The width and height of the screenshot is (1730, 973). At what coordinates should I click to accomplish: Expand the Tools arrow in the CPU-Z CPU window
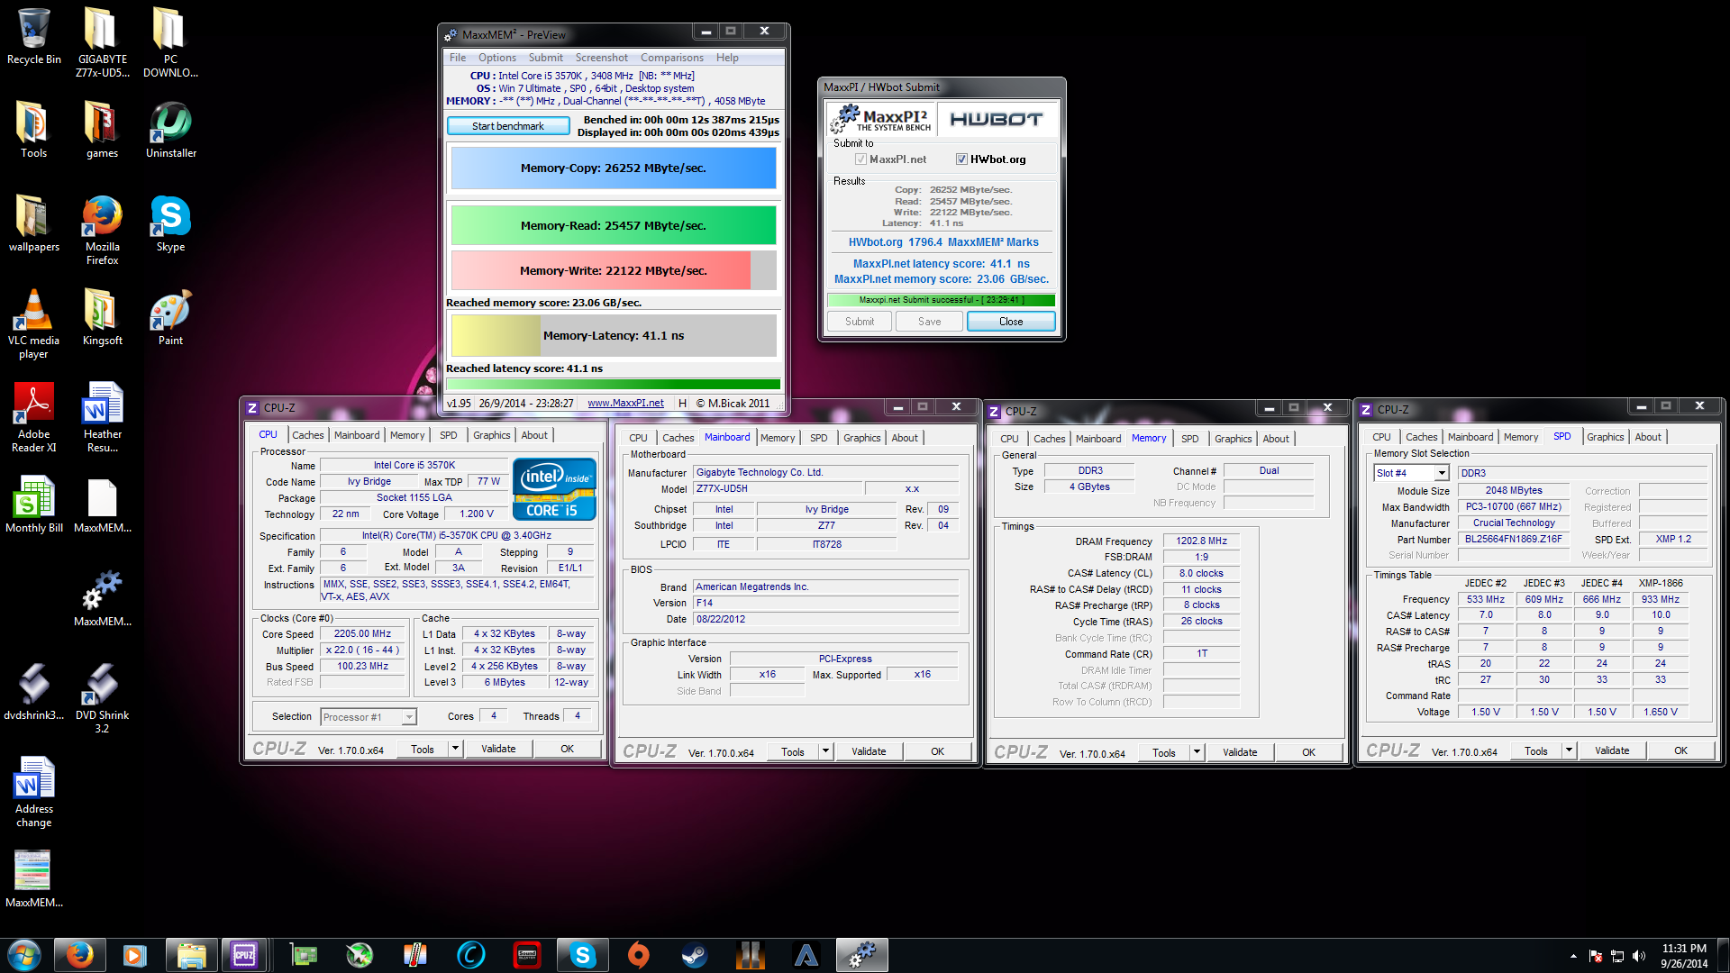[455, 749]
